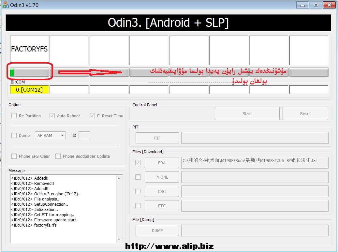Image resolution: width=338 pixels, height=252 pixels.
Task: Click Message log scrollbar down arrow
Action: [119, 239]
